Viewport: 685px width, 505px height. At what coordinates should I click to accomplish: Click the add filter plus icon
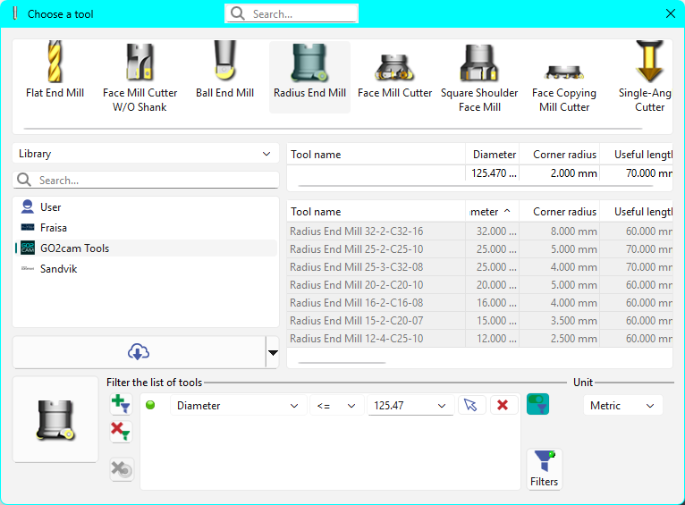point(121,404)
